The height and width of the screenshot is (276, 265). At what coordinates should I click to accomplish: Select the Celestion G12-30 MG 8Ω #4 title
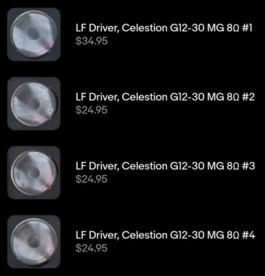pos(165,235)
